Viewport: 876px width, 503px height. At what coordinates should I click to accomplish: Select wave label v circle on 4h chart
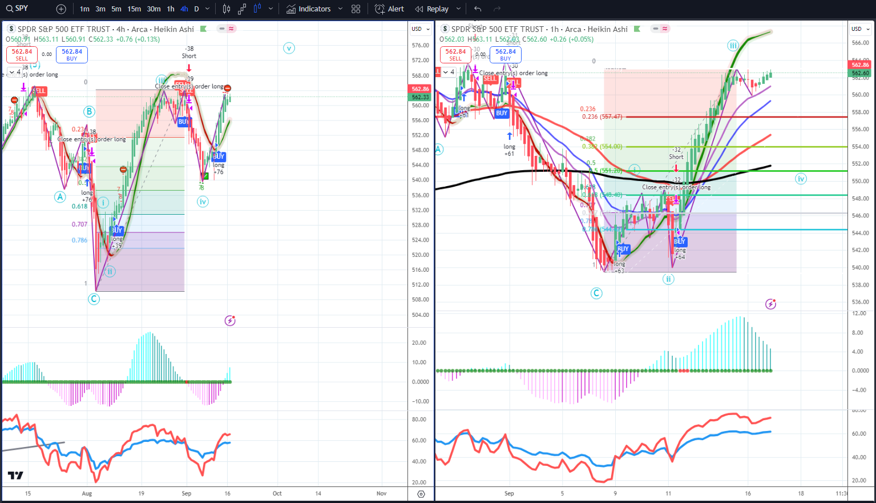click(289, 48)
